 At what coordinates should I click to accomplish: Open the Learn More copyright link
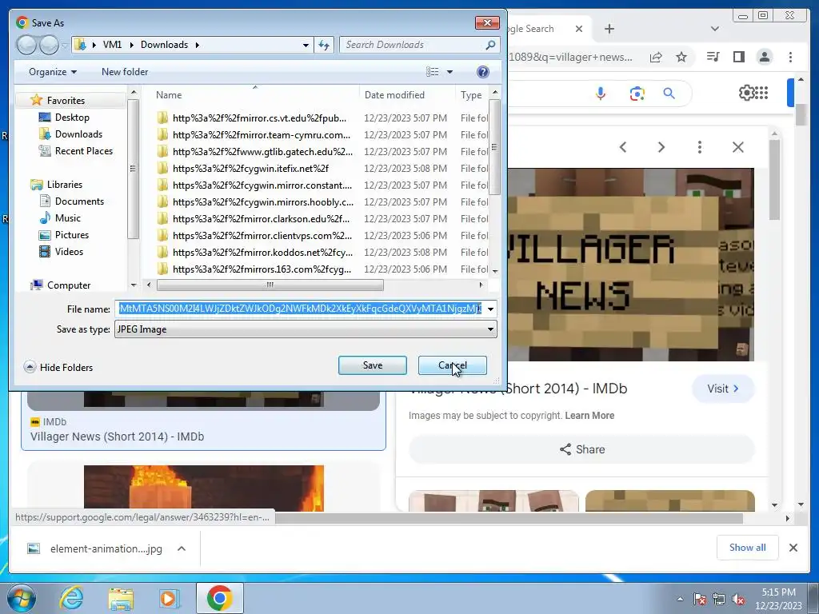589,416
